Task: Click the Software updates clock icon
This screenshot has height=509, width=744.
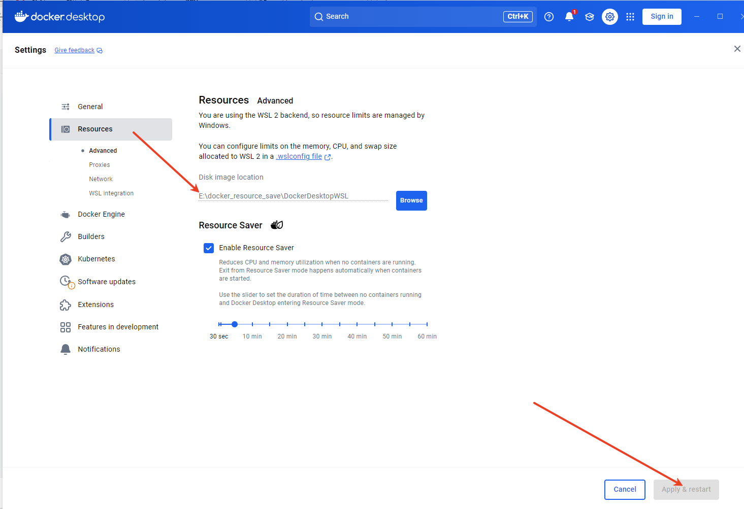Action: (x=67, y=282)
